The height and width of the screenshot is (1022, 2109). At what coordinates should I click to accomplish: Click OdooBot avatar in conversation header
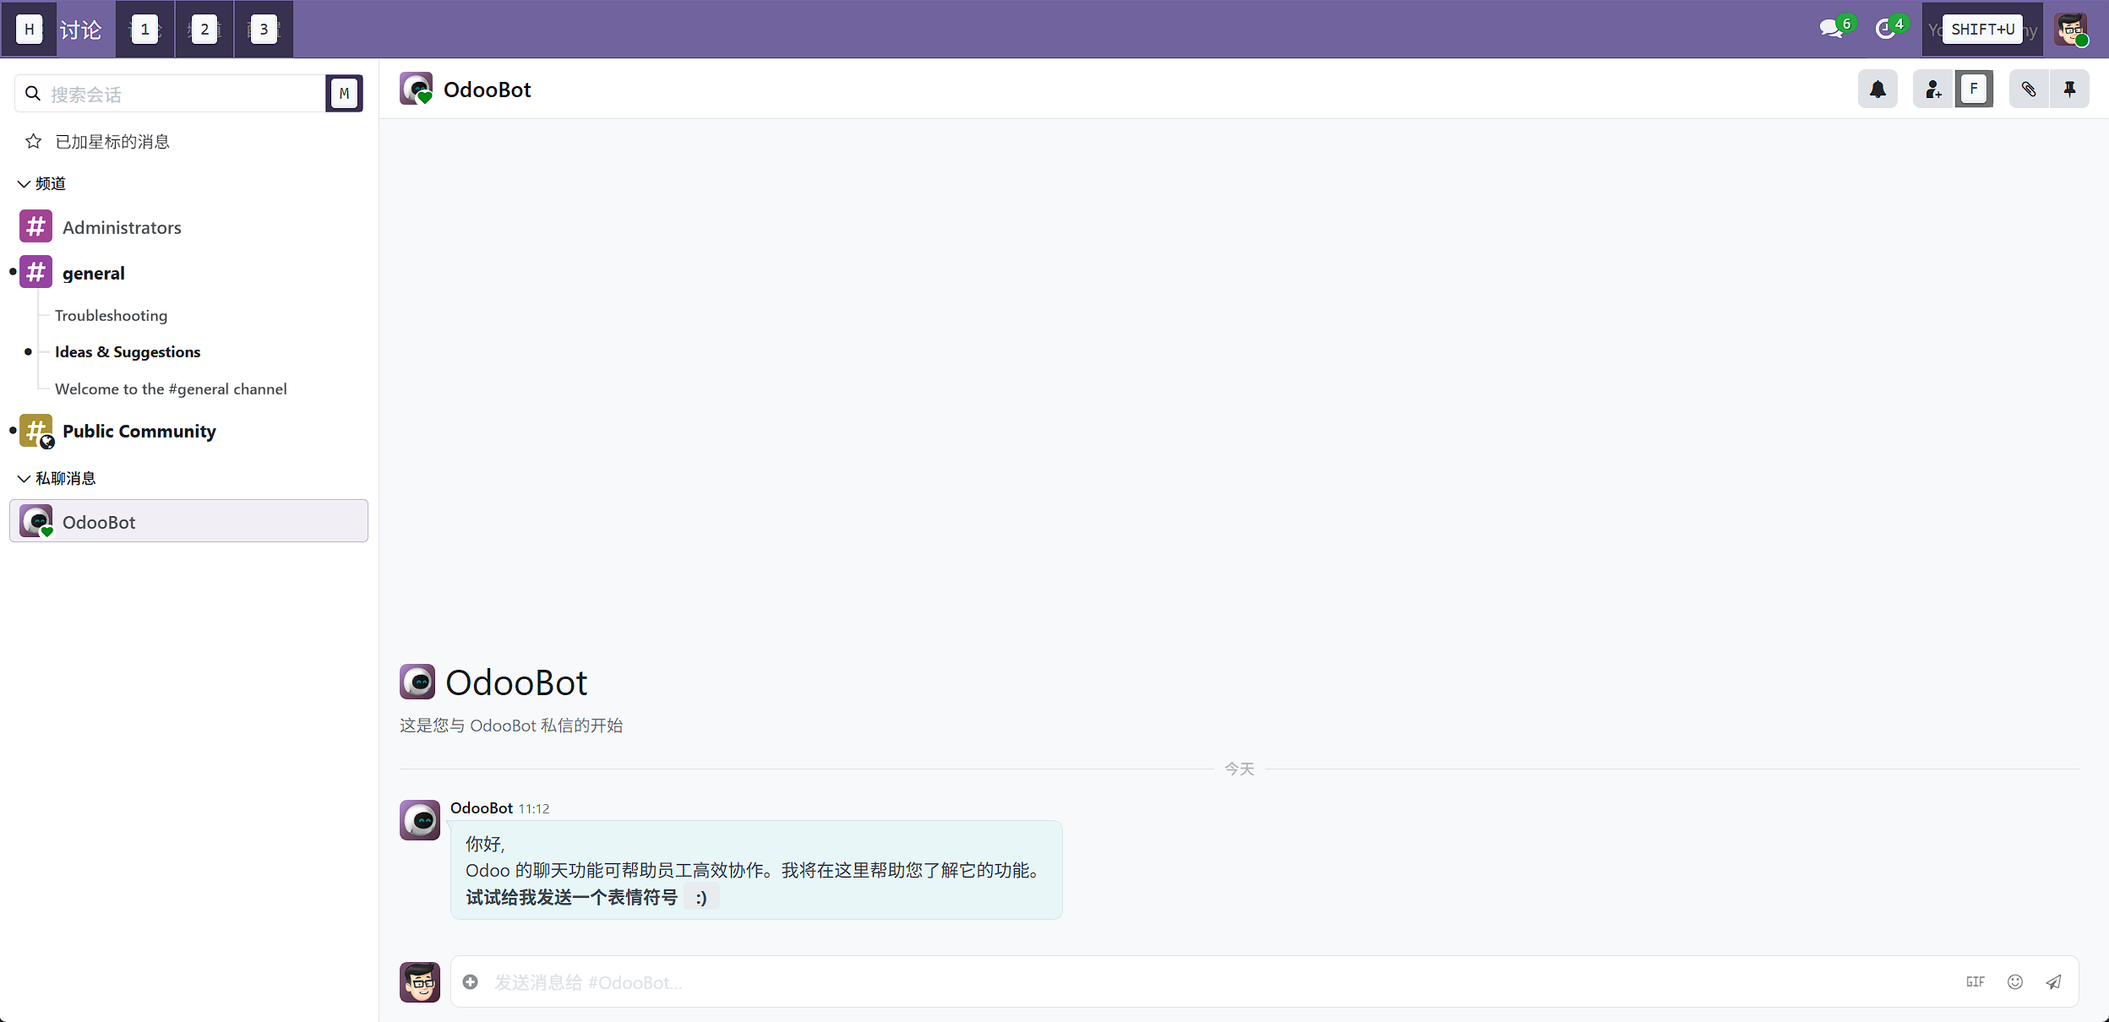[417, 89]
